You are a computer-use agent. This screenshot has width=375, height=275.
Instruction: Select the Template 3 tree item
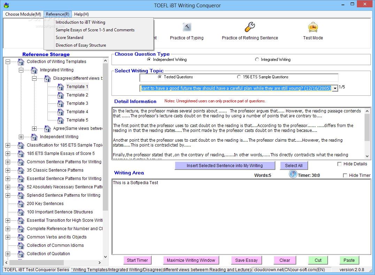tap(77, 103)
